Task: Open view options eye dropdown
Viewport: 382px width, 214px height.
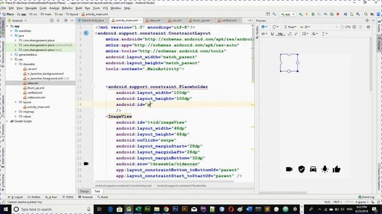Action: [264, 34]
